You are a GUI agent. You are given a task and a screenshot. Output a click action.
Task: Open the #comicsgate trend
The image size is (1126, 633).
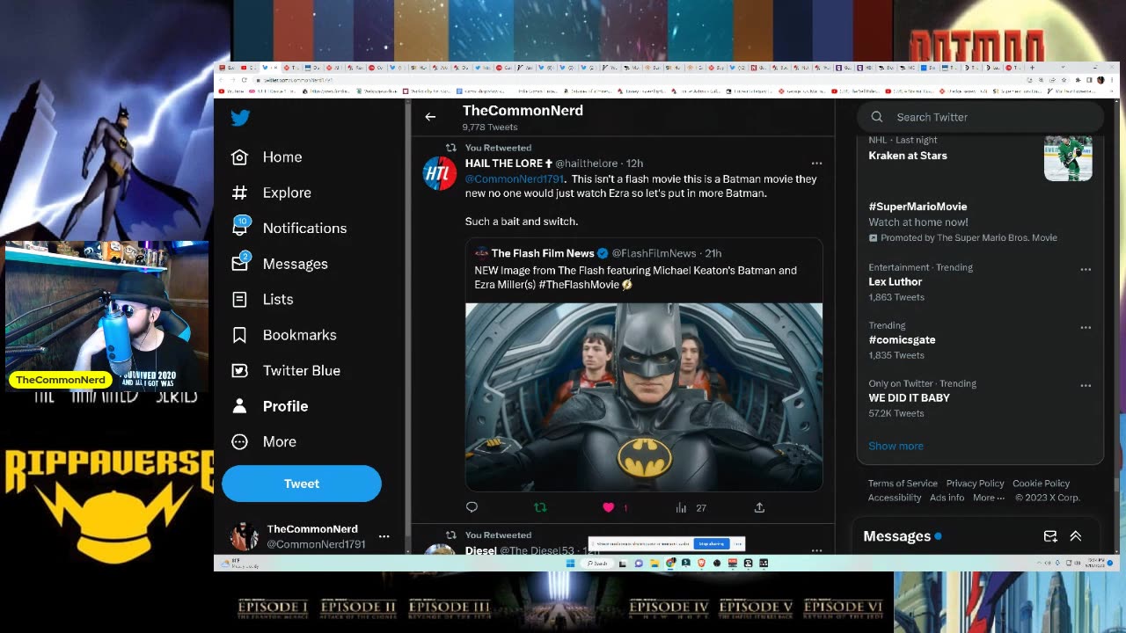[x=902, y=339]
